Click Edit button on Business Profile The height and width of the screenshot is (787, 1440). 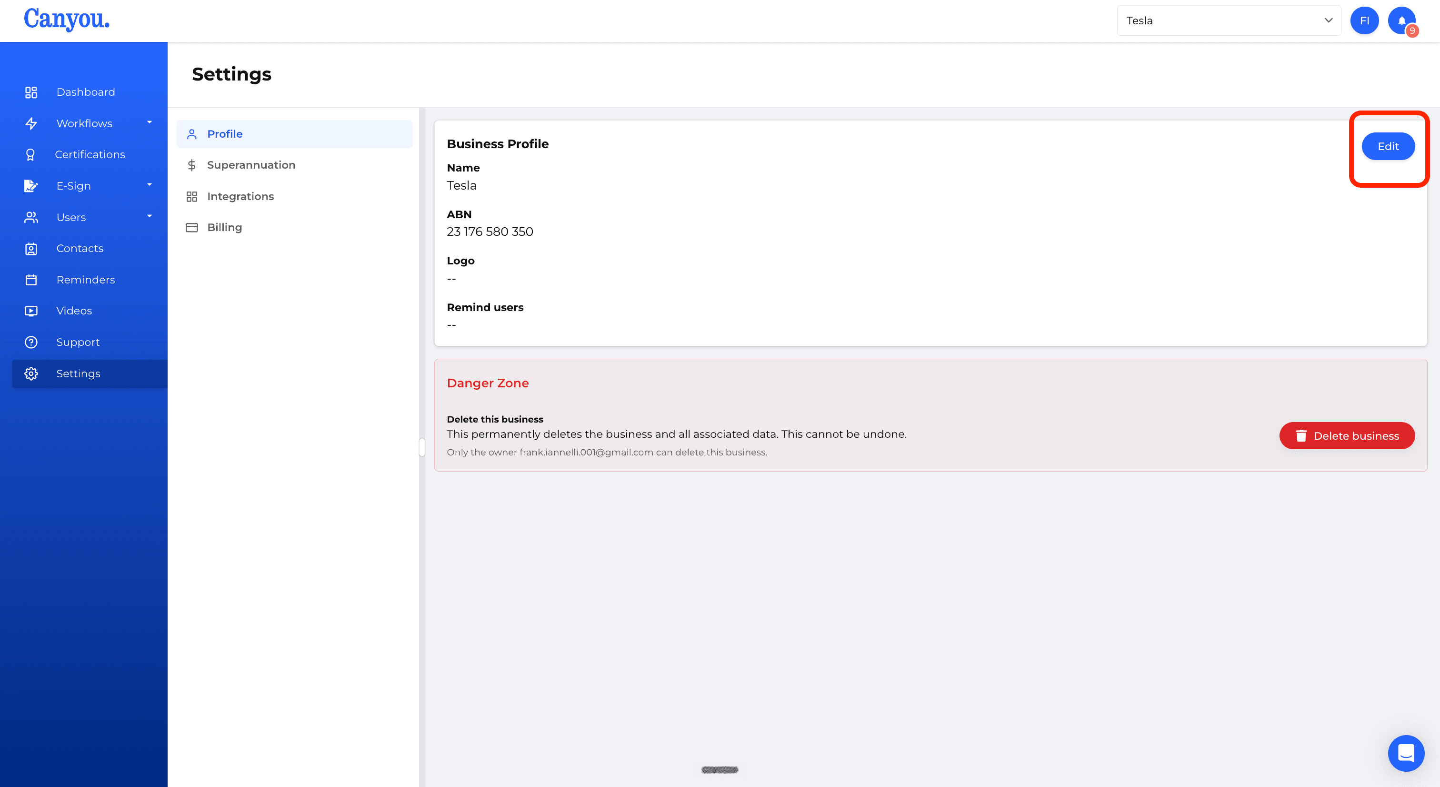(1388, 147)
